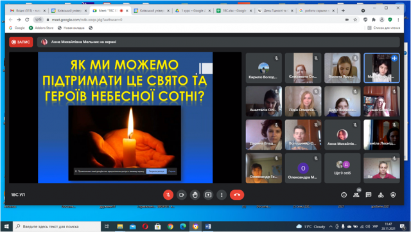Open the activities icon

[381, 195]
